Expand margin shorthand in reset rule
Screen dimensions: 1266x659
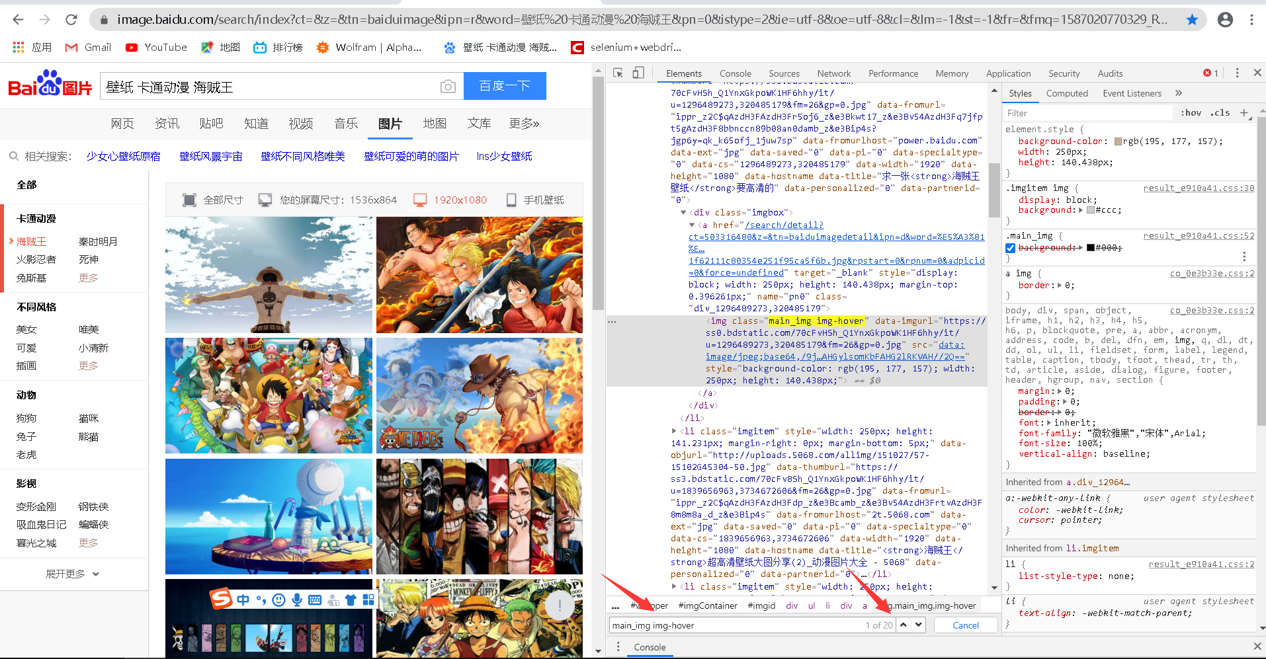pos(1060,391)
